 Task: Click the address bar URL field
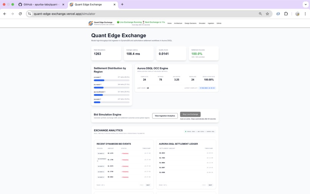(x=145, y=14)
